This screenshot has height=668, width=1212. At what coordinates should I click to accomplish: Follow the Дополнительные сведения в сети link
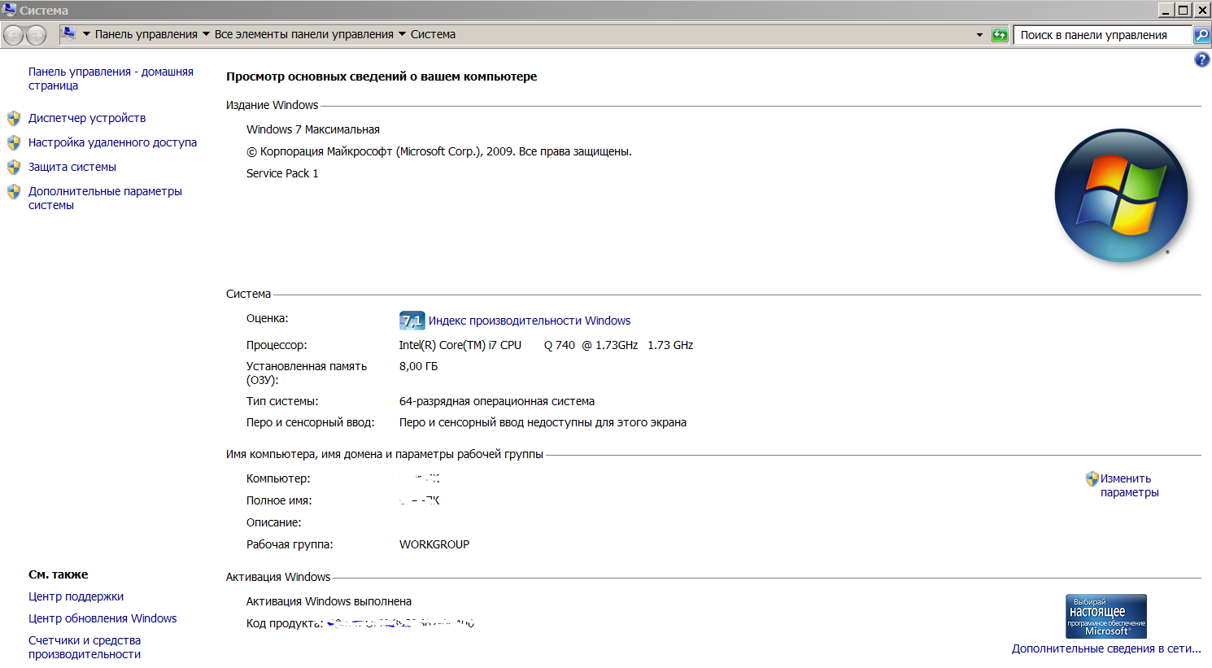(x=1106, y=648)
